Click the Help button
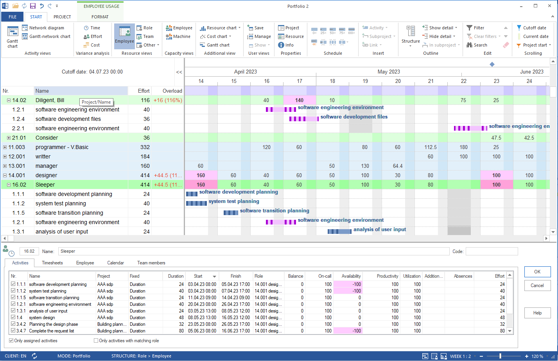The image size is (558, 361). click(x=537, y=313)
